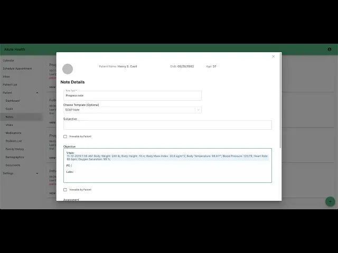
Task: Click the green add note plus button
Action: [330, 201]
